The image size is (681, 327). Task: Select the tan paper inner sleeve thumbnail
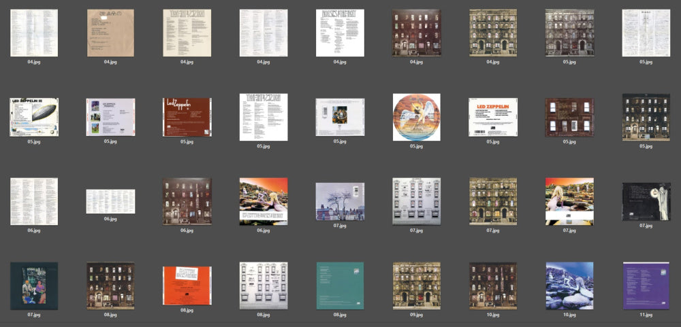point(110,33)
